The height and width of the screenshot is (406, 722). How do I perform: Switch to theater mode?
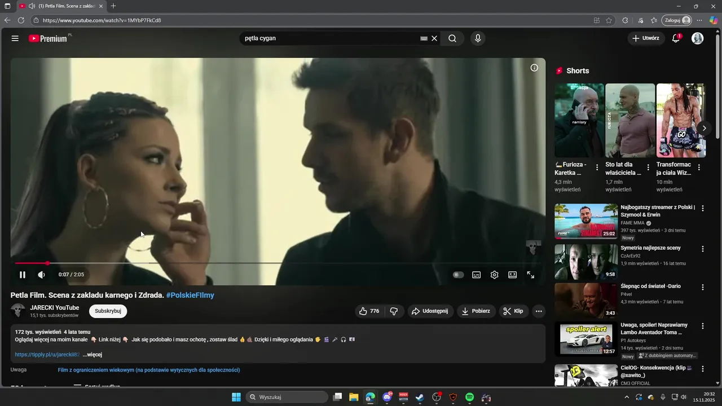(513, 275)
